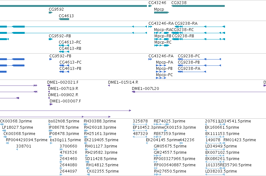The height and width of the screenshot is (176, 266).
Task: Click EST LD38203.5prime
Action: pos(221,171)
